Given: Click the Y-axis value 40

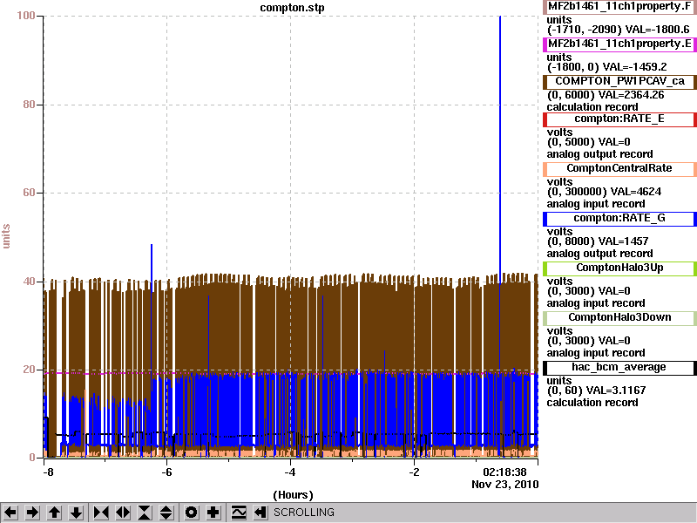Looking at the screenshot, I should coord(29,282).
